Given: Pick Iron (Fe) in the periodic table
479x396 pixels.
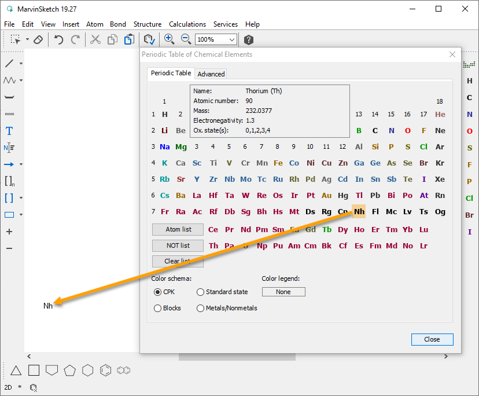Looking at the screenshot, I should coord(278,163).
